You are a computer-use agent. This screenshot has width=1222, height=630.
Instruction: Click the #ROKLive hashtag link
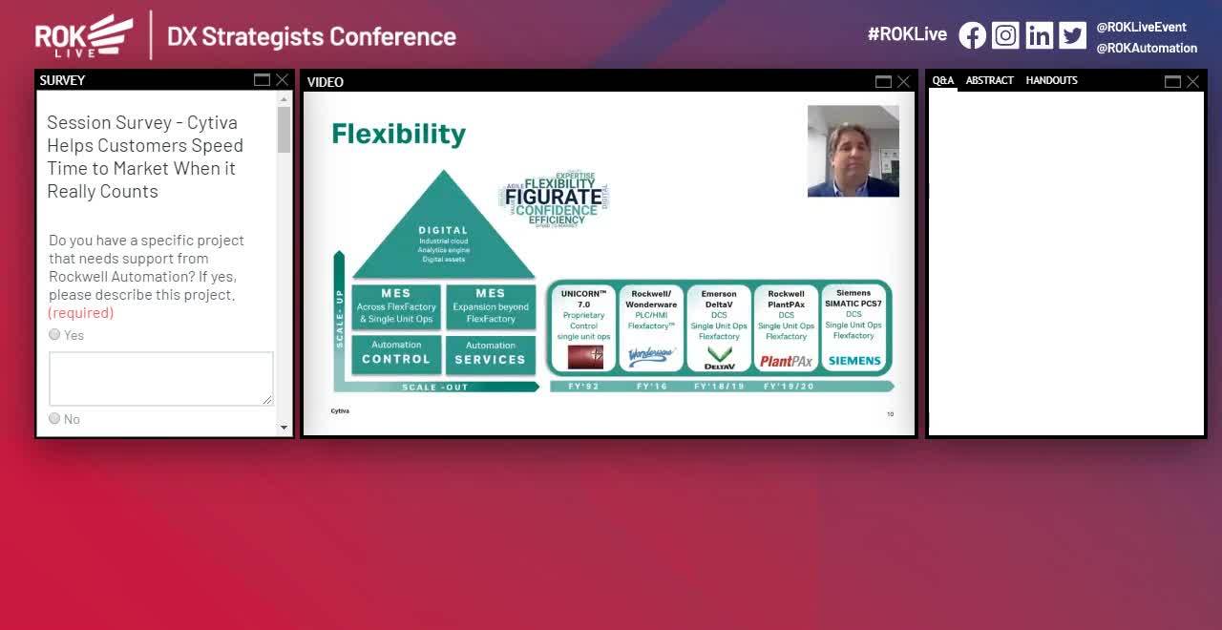(907, 34)
